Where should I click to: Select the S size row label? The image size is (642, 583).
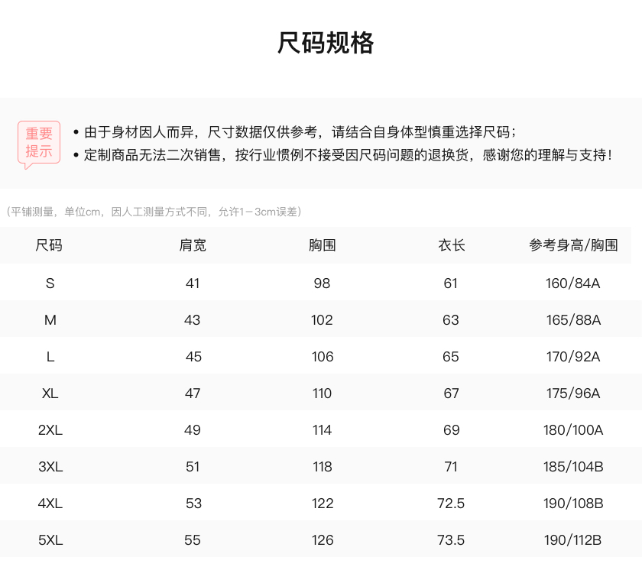coord(50,283)
